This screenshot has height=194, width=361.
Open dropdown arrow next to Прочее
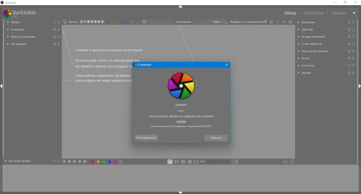point(354,13)
